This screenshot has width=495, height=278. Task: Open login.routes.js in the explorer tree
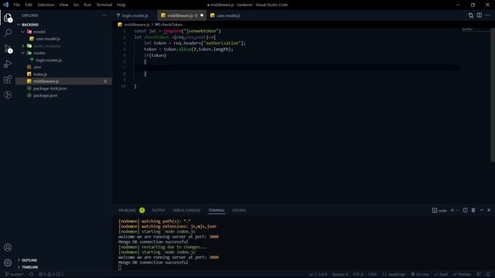(x=49, y=60)
